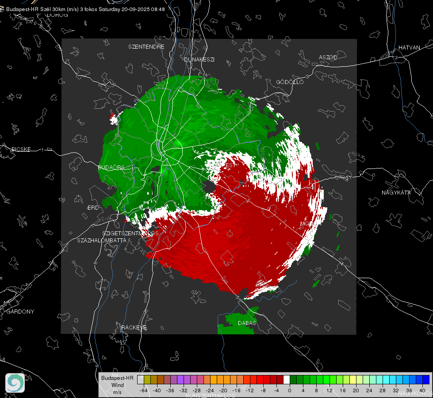The image size is (433, 398).
Task: Click the SZENTENDRE map label
Action: pos(146,47)
